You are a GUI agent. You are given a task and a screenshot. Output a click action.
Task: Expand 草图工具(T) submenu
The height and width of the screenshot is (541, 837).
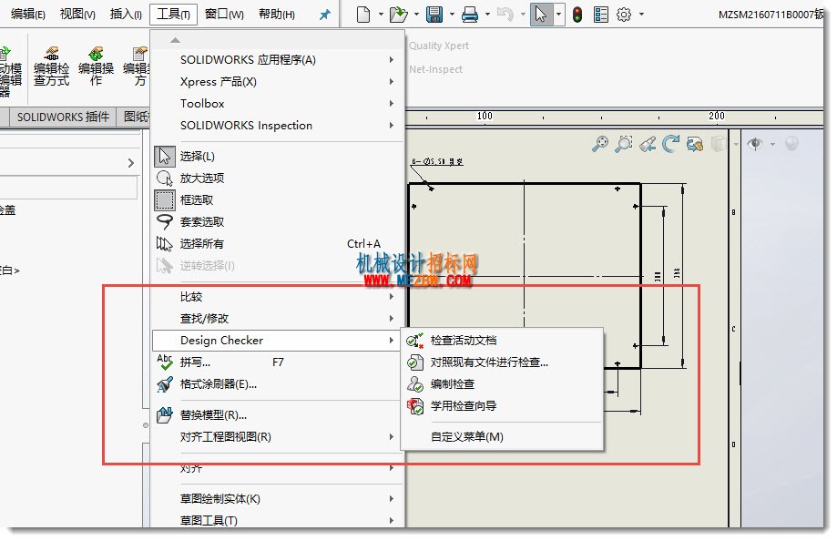[277, 520]
